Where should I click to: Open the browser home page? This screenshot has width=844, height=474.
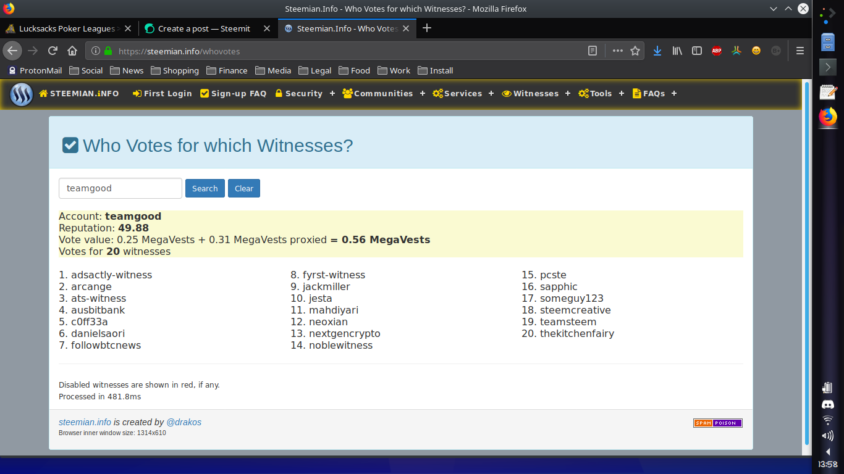[72, 51]
